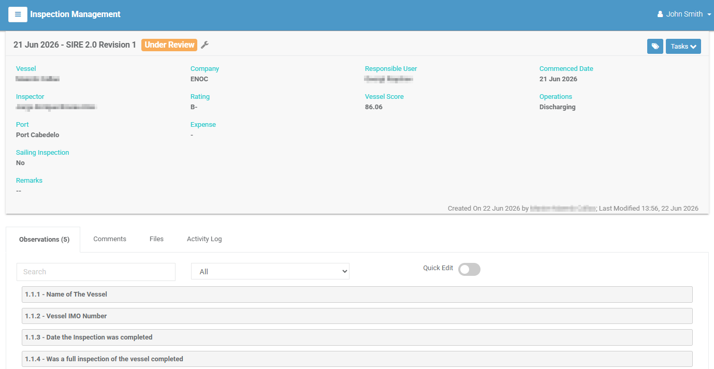This screenshot has width=714, height=369.
Task: Toggle the Quick Edit switch
Action: point(469,269)
